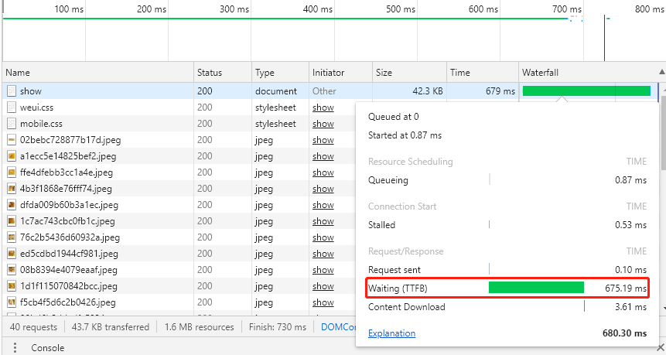Click the thumbnail icon of 02bebc728877b17d.jpeg
Viewport: 666px width, 355px height.
tap(12, 140)
